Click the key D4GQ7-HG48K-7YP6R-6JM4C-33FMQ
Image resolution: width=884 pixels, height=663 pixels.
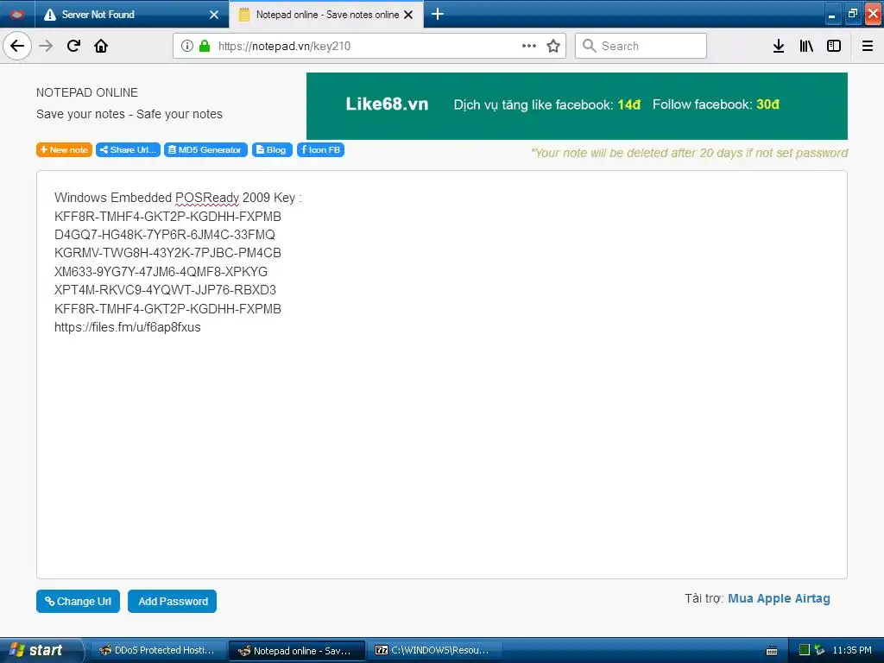(x=165, y=235)
